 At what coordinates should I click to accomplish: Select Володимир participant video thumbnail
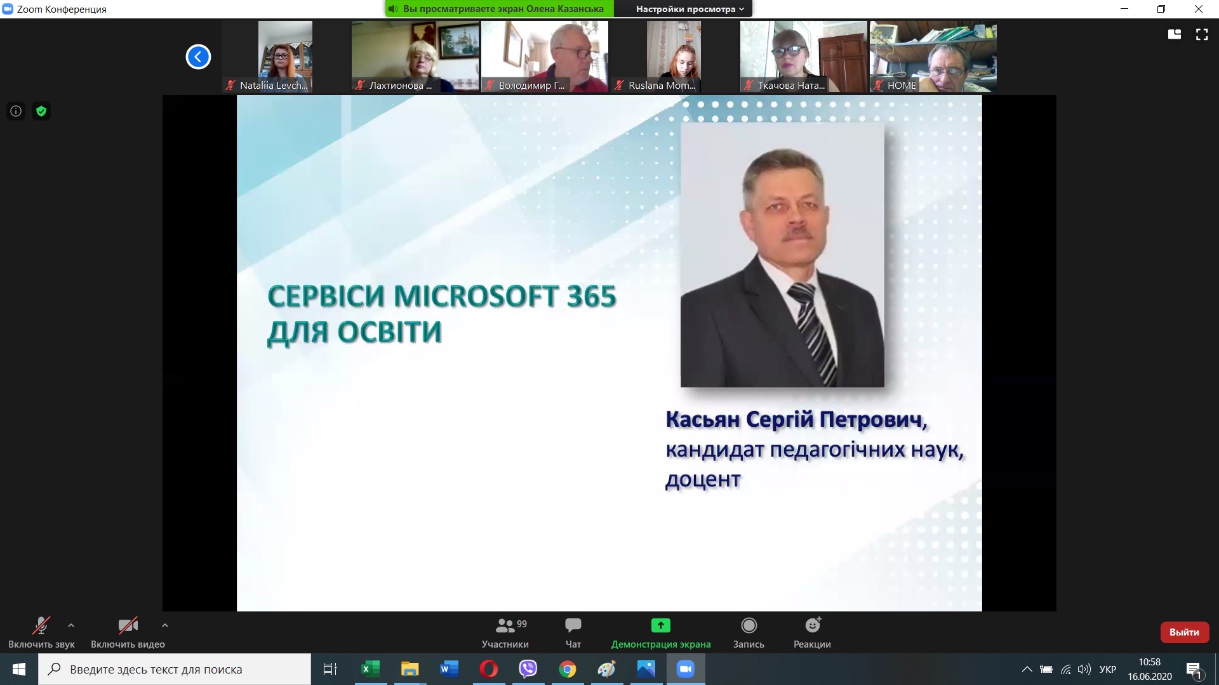pos(544,56)
